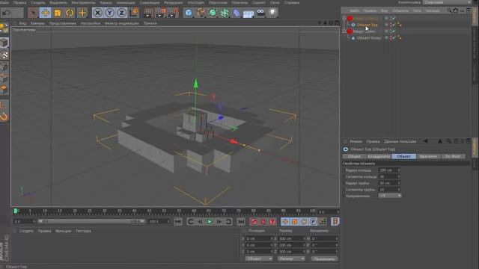Image resolution: width=479 pixels, height=269 pixels.
Task: Open the green array modeling objects icon
Action: coord(225,13)
